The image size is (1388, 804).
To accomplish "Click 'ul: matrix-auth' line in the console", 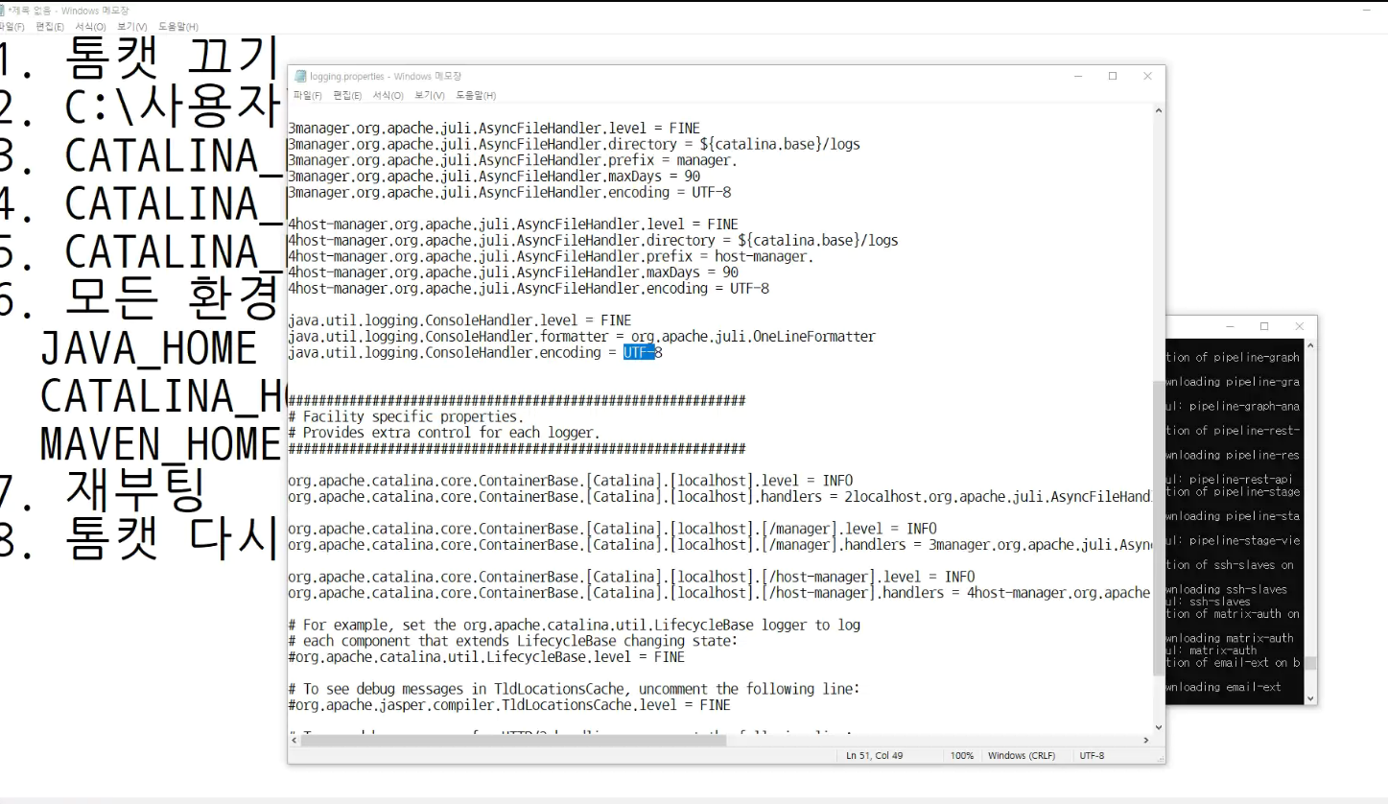I will [1212, 650].
